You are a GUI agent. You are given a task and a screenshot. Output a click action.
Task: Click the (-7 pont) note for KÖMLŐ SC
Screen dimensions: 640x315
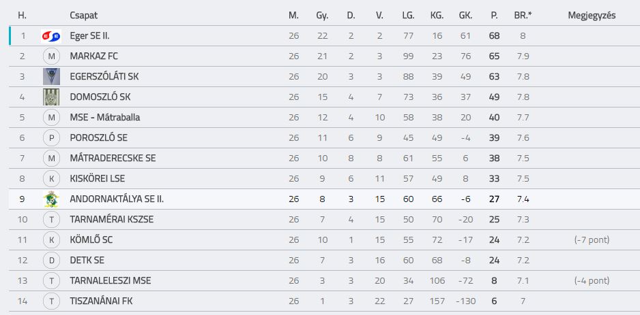tap(592, 239)
